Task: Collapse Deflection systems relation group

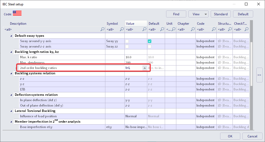Action: [11, 95]
